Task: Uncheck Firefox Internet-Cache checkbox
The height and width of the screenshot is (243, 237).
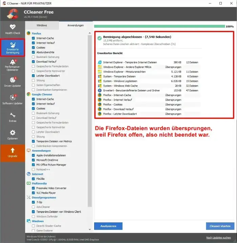Action: coord(33,38)
